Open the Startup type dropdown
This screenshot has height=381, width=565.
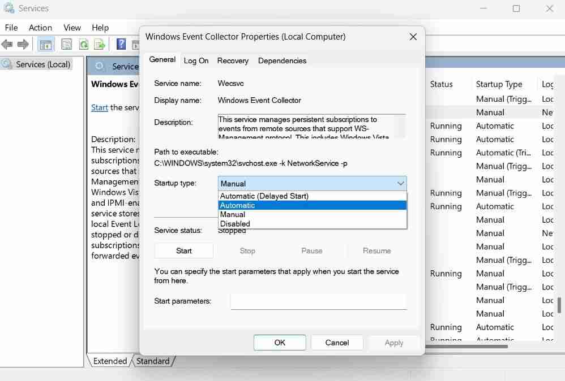tap(401, 183)
